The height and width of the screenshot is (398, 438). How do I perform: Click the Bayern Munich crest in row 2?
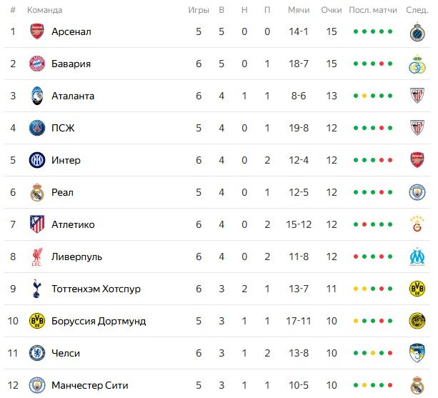click(x=36, y=64)
